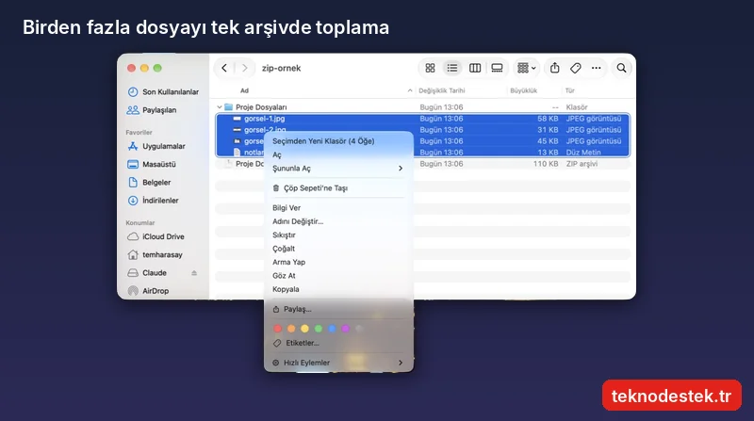Select the ZIP arşivi file row
This screenshot has height=421, width=754.
422,164
